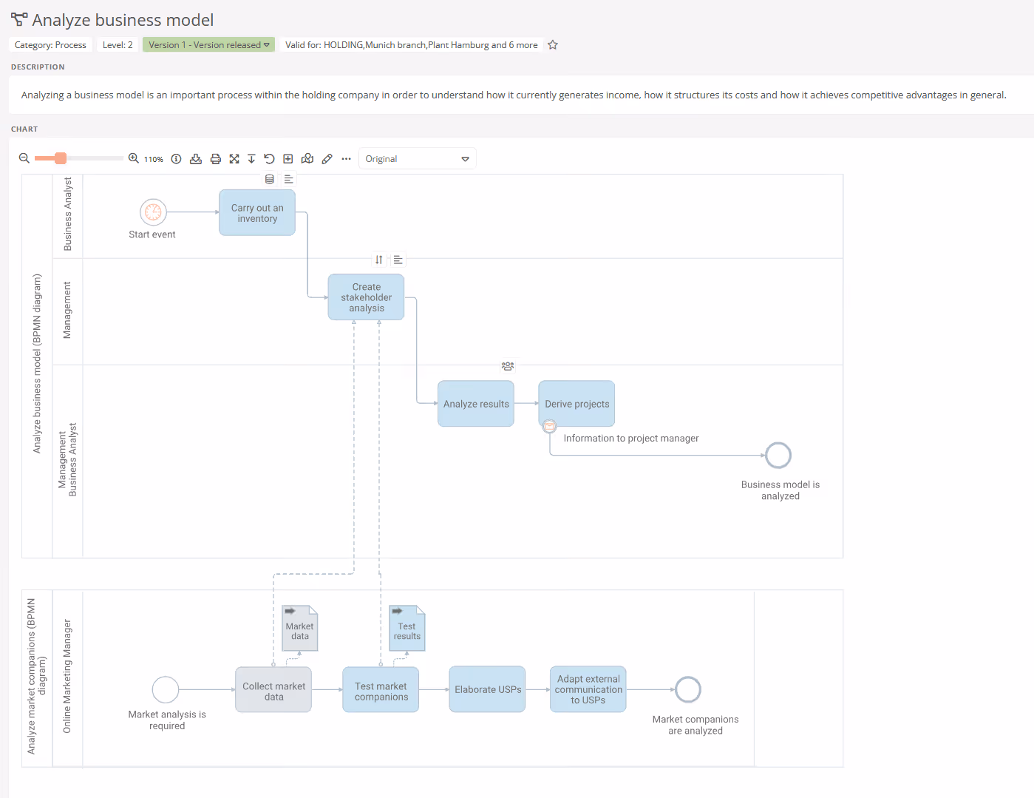
Task: Click the Analyze business model page title
Action: pos(123,20)
